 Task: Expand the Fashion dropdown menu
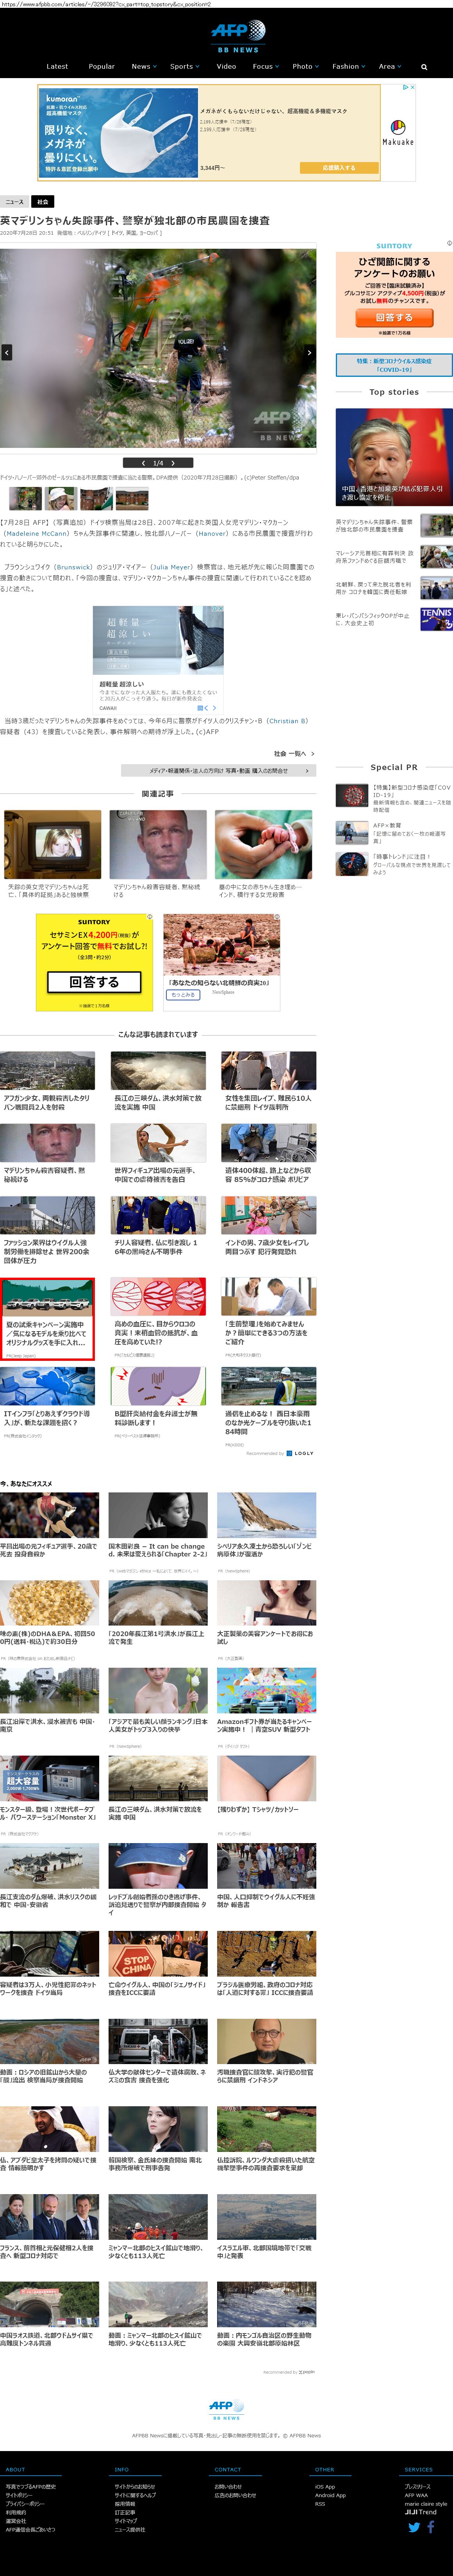[349, 67]
